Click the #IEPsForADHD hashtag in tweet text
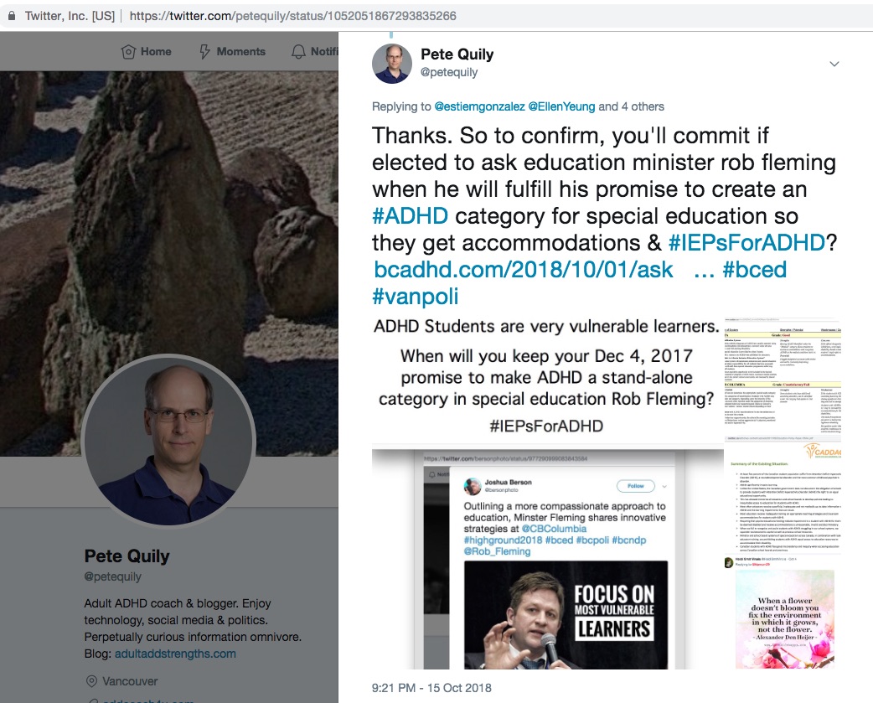The height and width of the screenshot is (703, 873). 746,243
